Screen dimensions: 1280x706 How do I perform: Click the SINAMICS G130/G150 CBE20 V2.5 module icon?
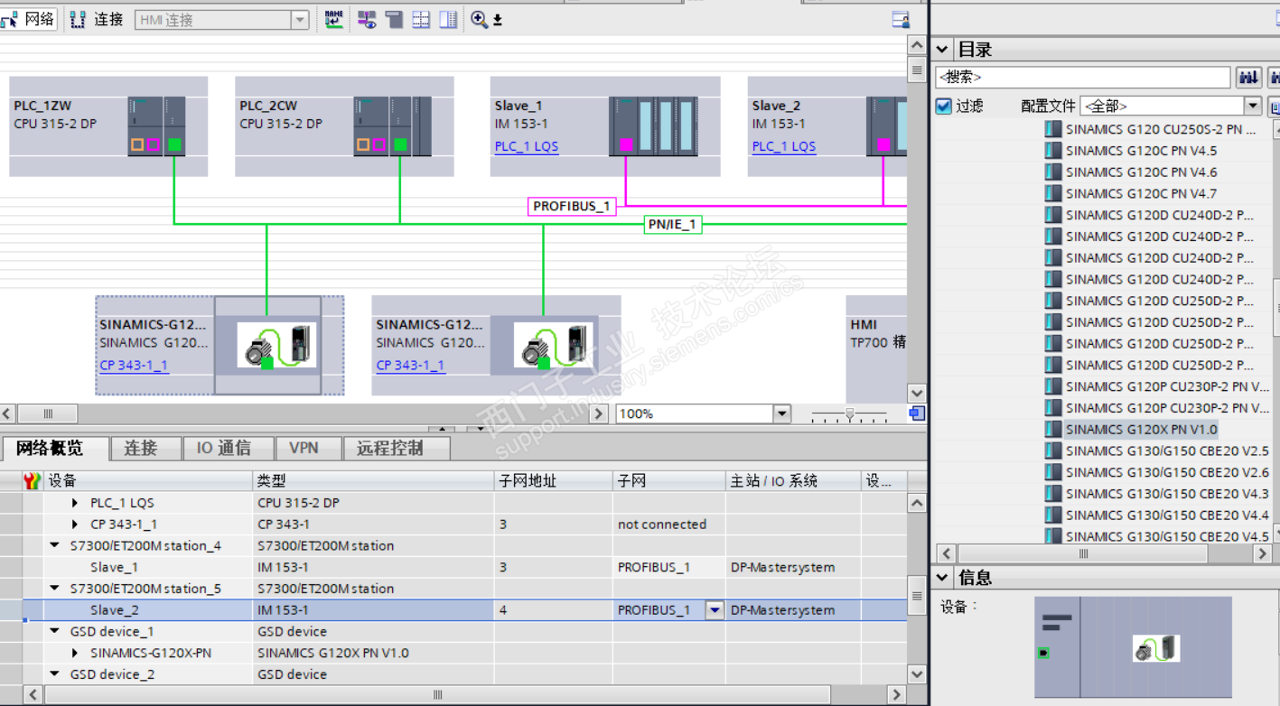1053,451
